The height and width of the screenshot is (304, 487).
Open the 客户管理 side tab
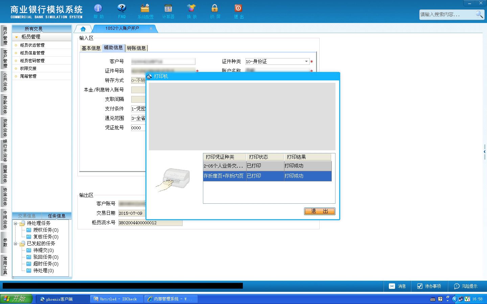click(5, 59)
